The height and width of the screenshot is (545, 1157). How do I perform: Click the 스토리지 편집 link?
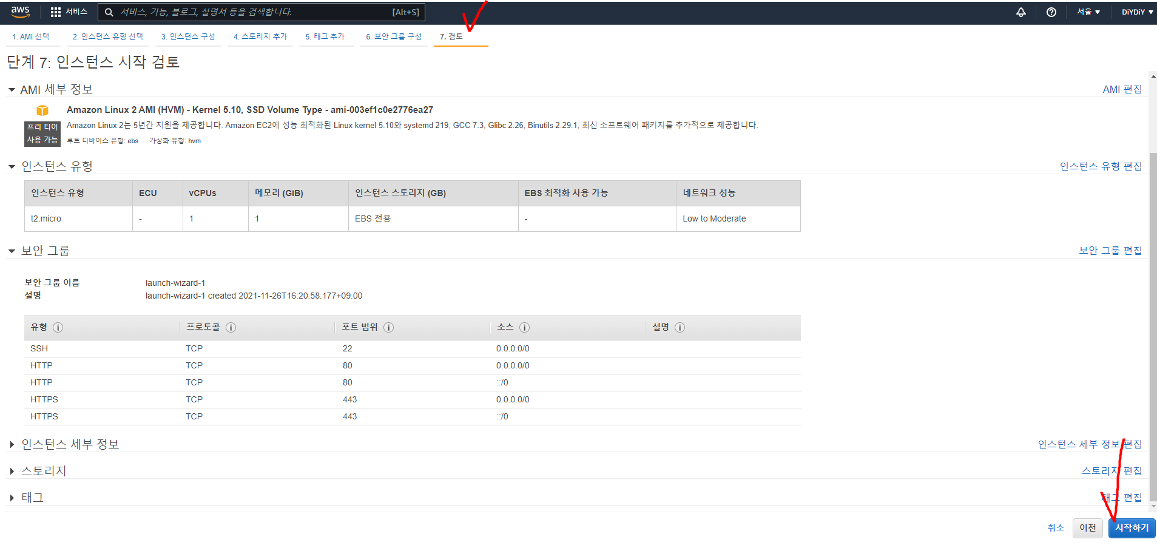click(1111, 471)
